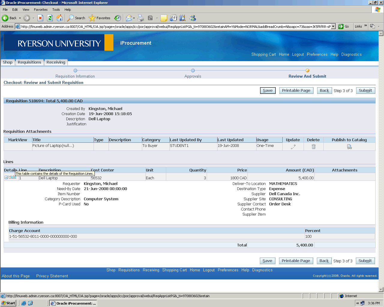The image size is (384, 307).
Task: Open the Tools menu
Action: point(56,10)
